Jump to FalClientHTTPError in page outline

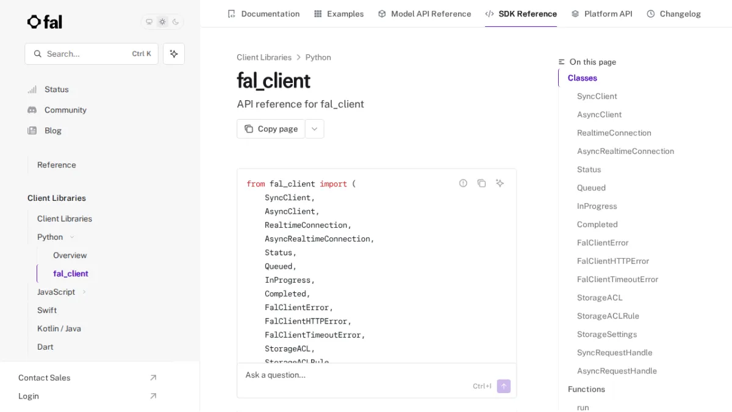click(613, 261)
